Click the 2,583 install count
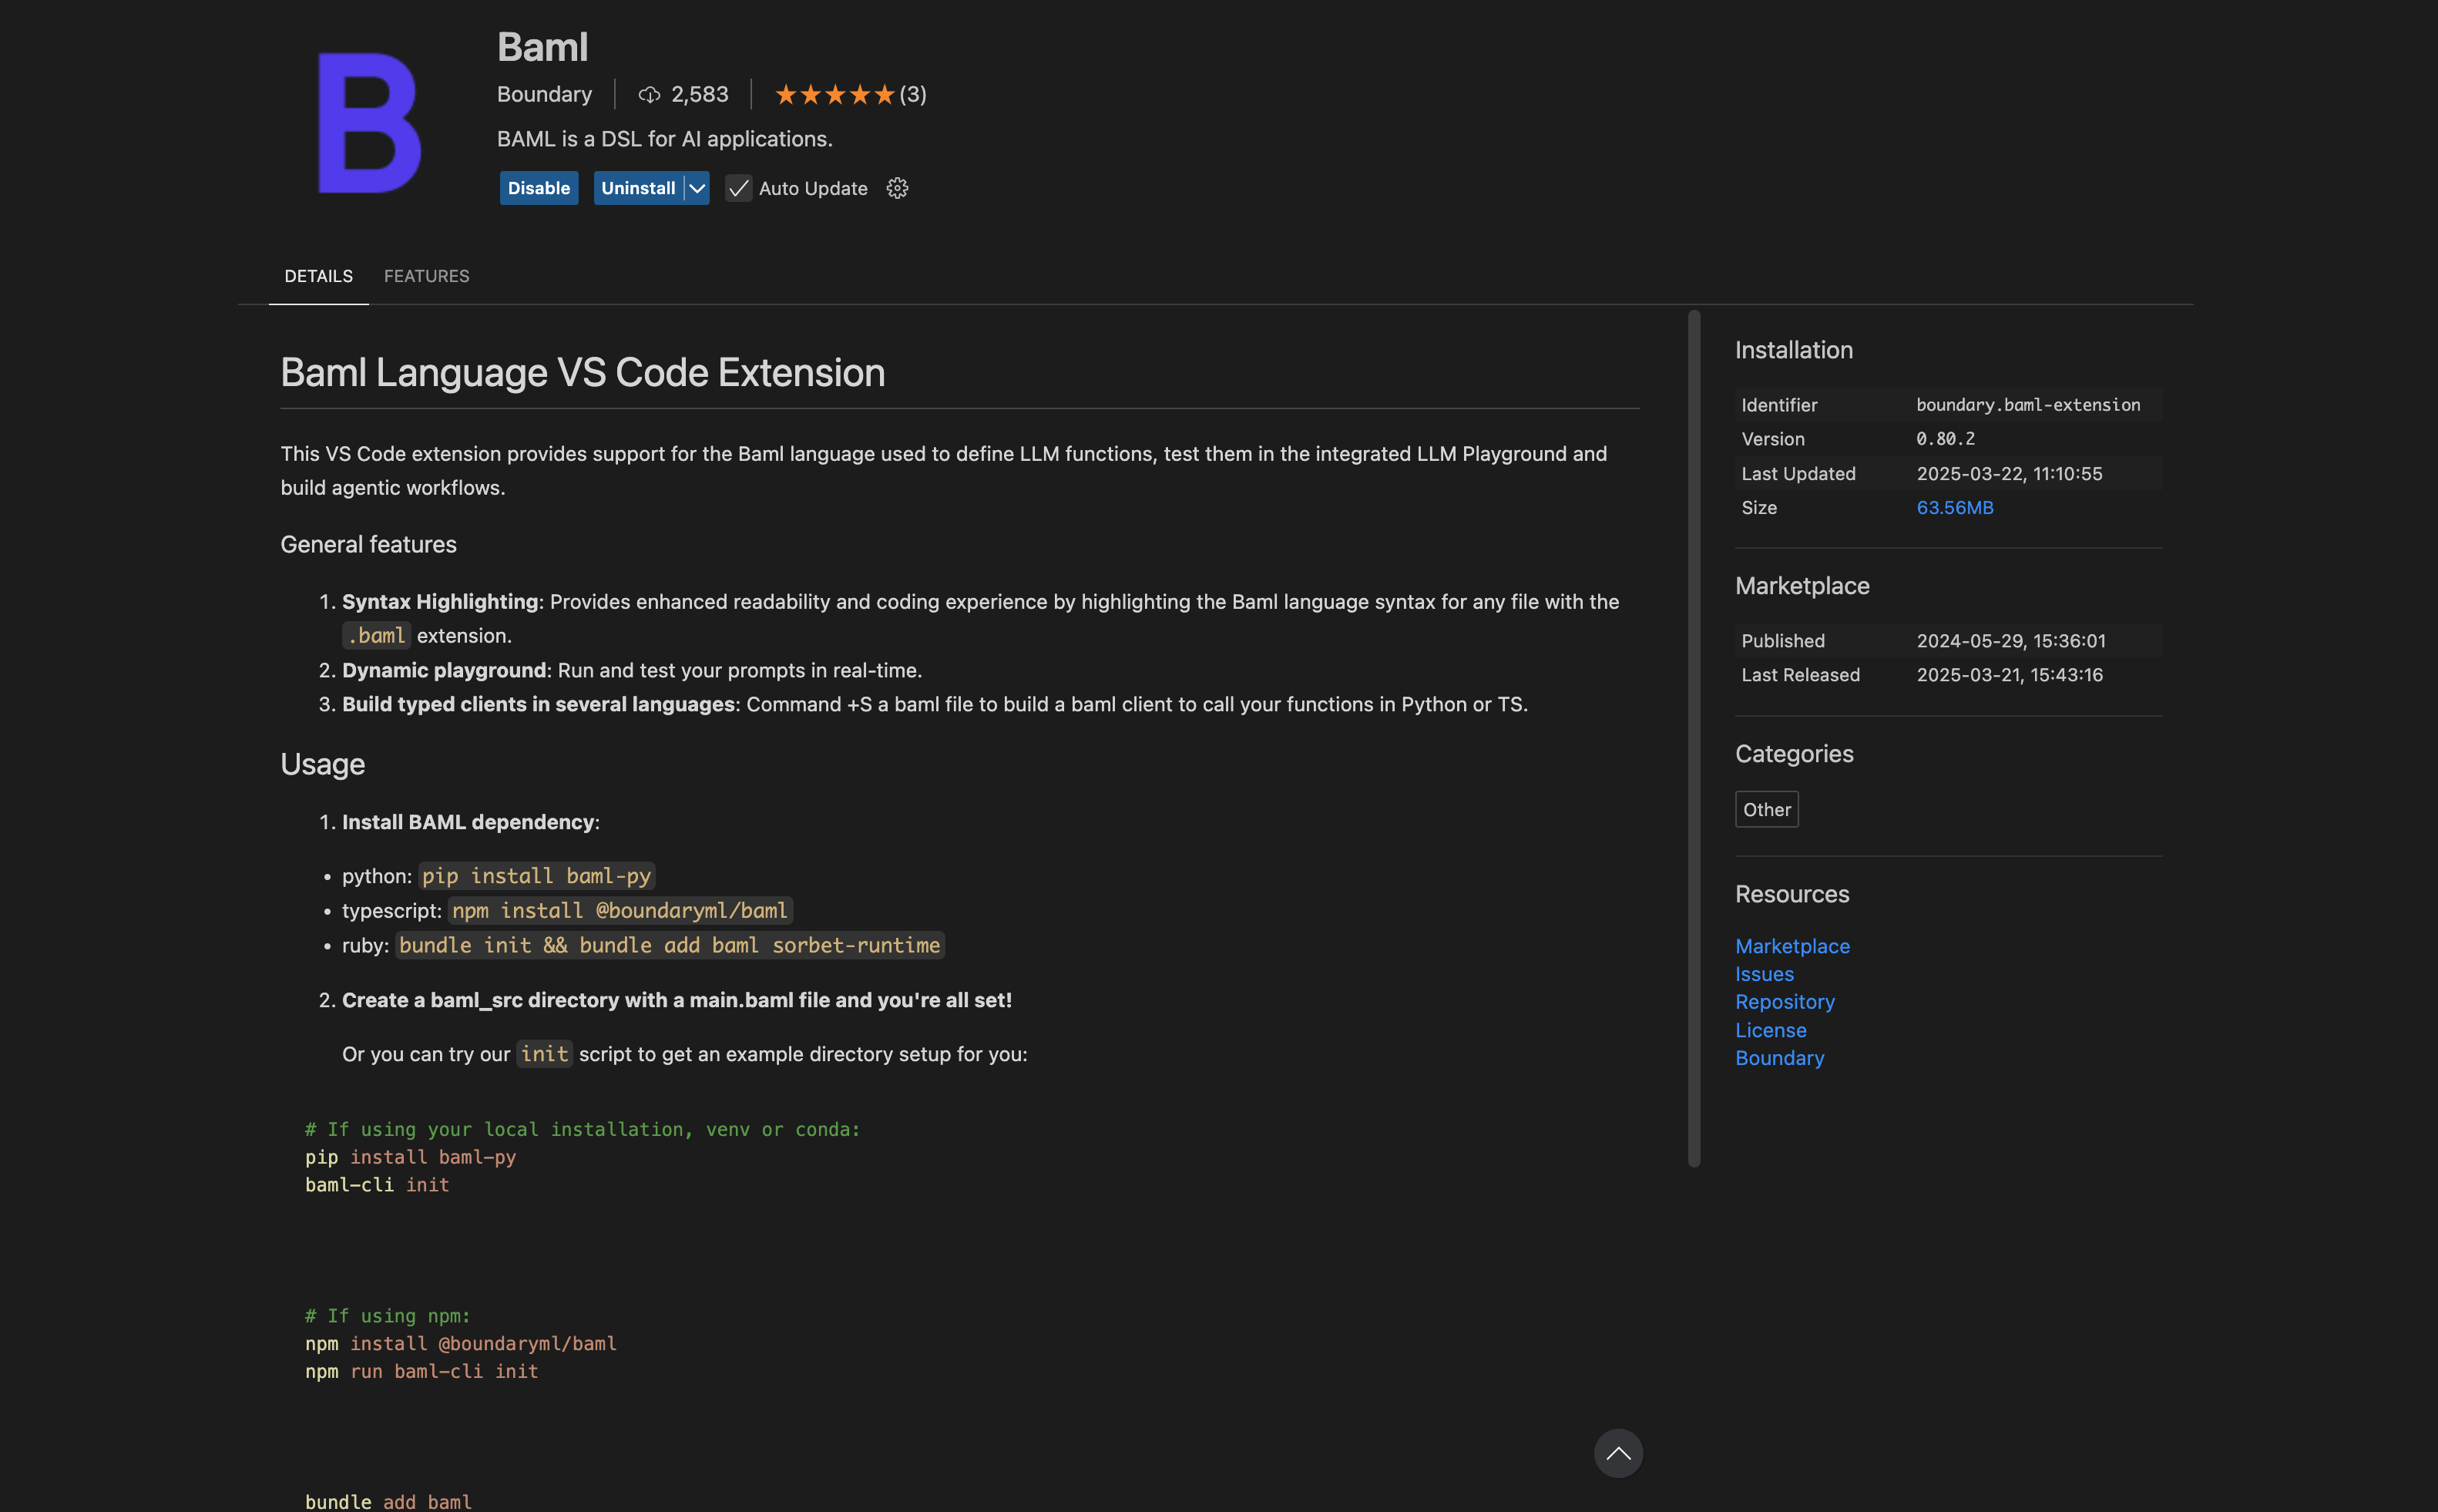 [x=700, y=95]
